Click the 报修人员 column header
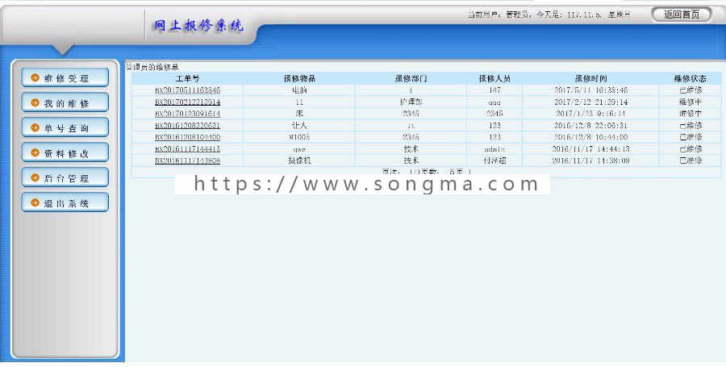Screen dimensions: 726x367 [x=494, y=79]
